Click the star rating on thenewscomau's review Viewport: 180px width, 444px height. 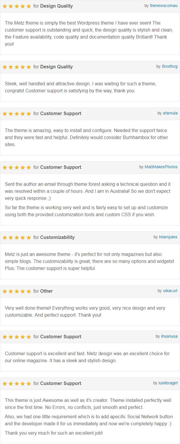click(17, 6)
